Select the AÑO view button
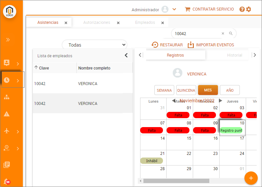 click(230, 90)
